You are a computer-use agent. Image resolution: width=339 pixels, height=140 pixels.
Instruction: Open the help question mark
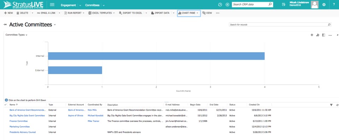coord(334,5)
